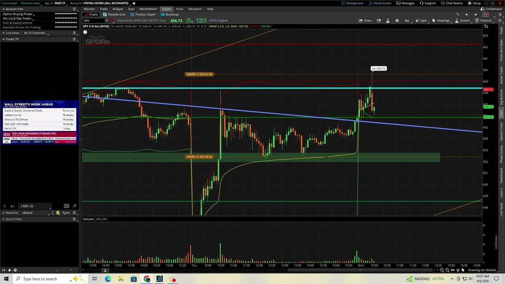Open the Patterns menu

(483, 21)
